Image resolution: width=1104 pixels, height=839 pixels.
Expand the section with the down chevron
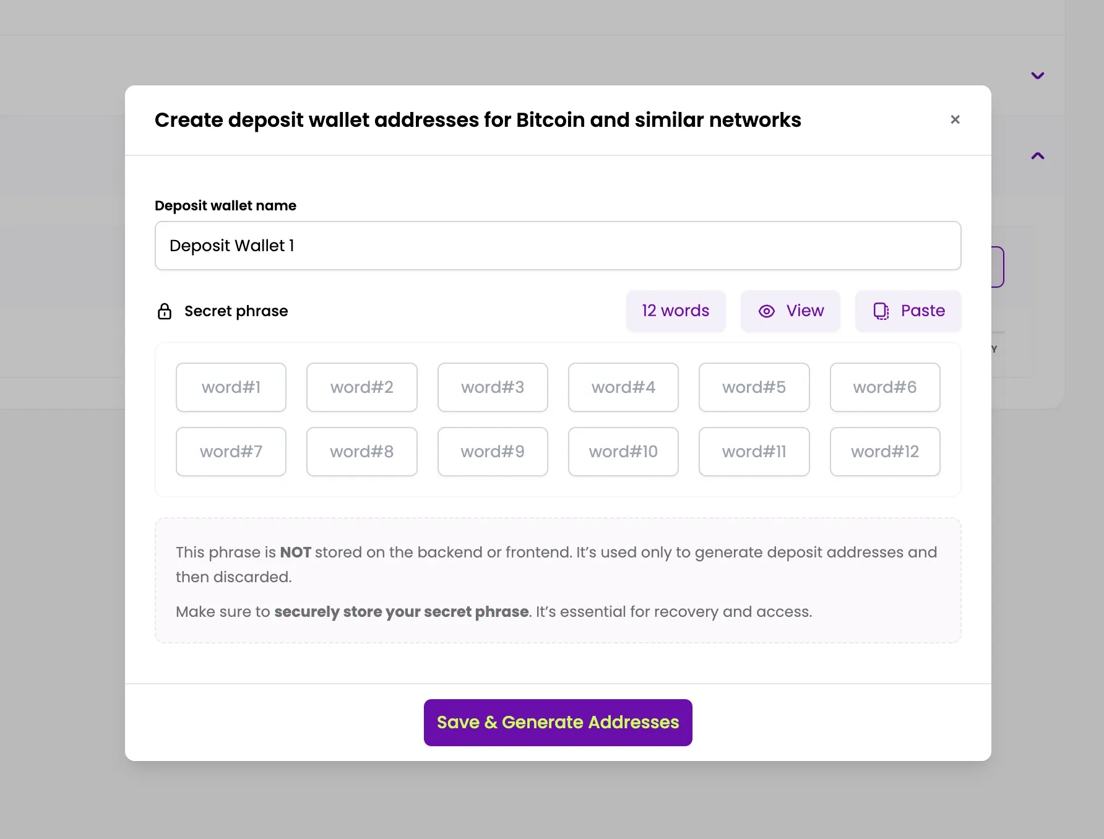pos(1037,76)
